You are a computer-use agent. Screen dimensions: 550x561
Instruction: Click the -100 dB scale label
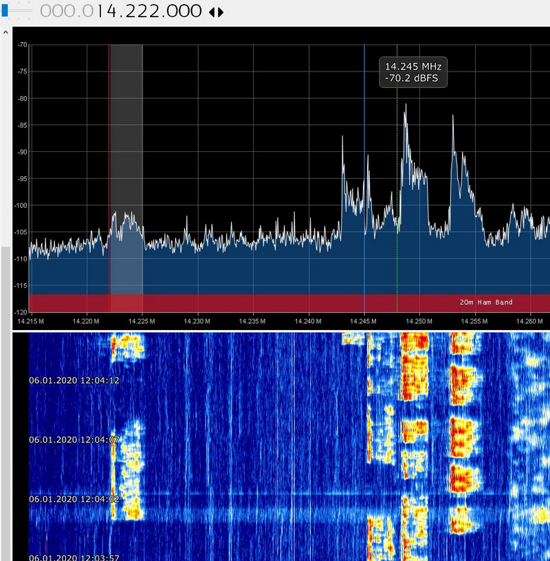(x=21, y=206)
